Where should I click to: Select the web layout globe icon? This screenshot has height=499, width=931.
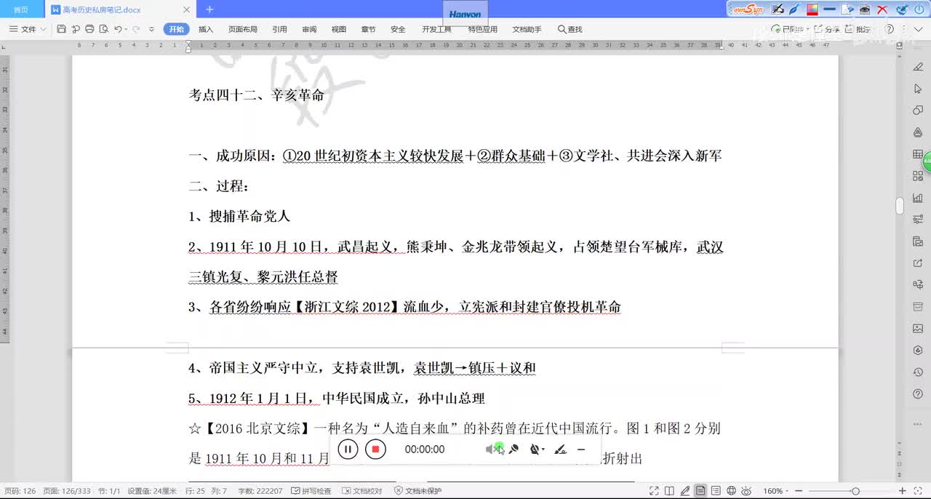(x=732, y=491)
